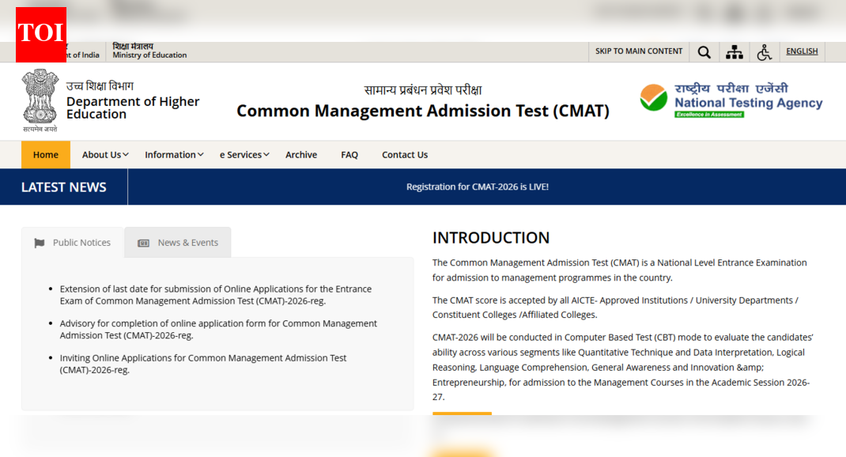This screenshot has height=457, width=846.
Task: Select the accessibility wheelchair icon
Action: click(x=764, y=51)
